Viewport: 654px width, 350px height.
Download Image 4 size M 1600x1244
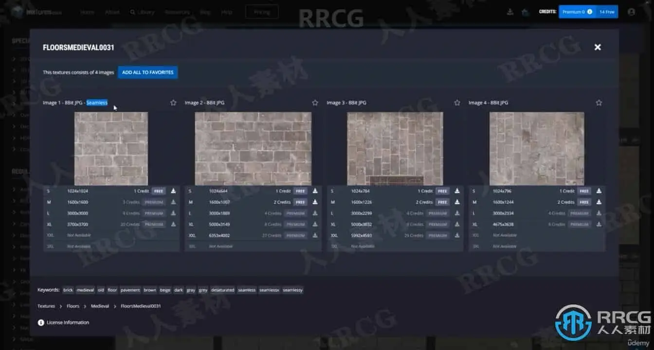point(599,202)
